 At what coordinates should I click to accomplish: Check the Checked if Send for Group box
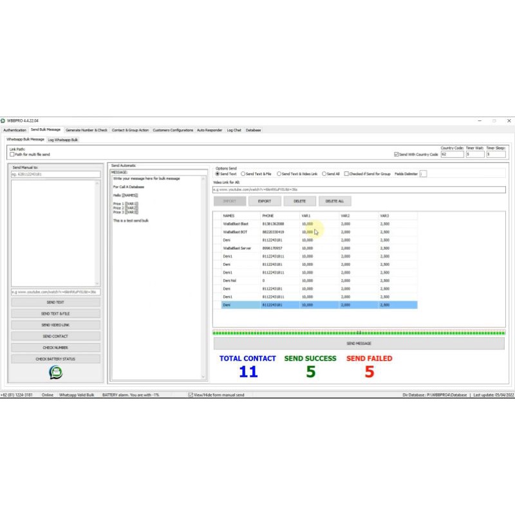coord(346,173)
